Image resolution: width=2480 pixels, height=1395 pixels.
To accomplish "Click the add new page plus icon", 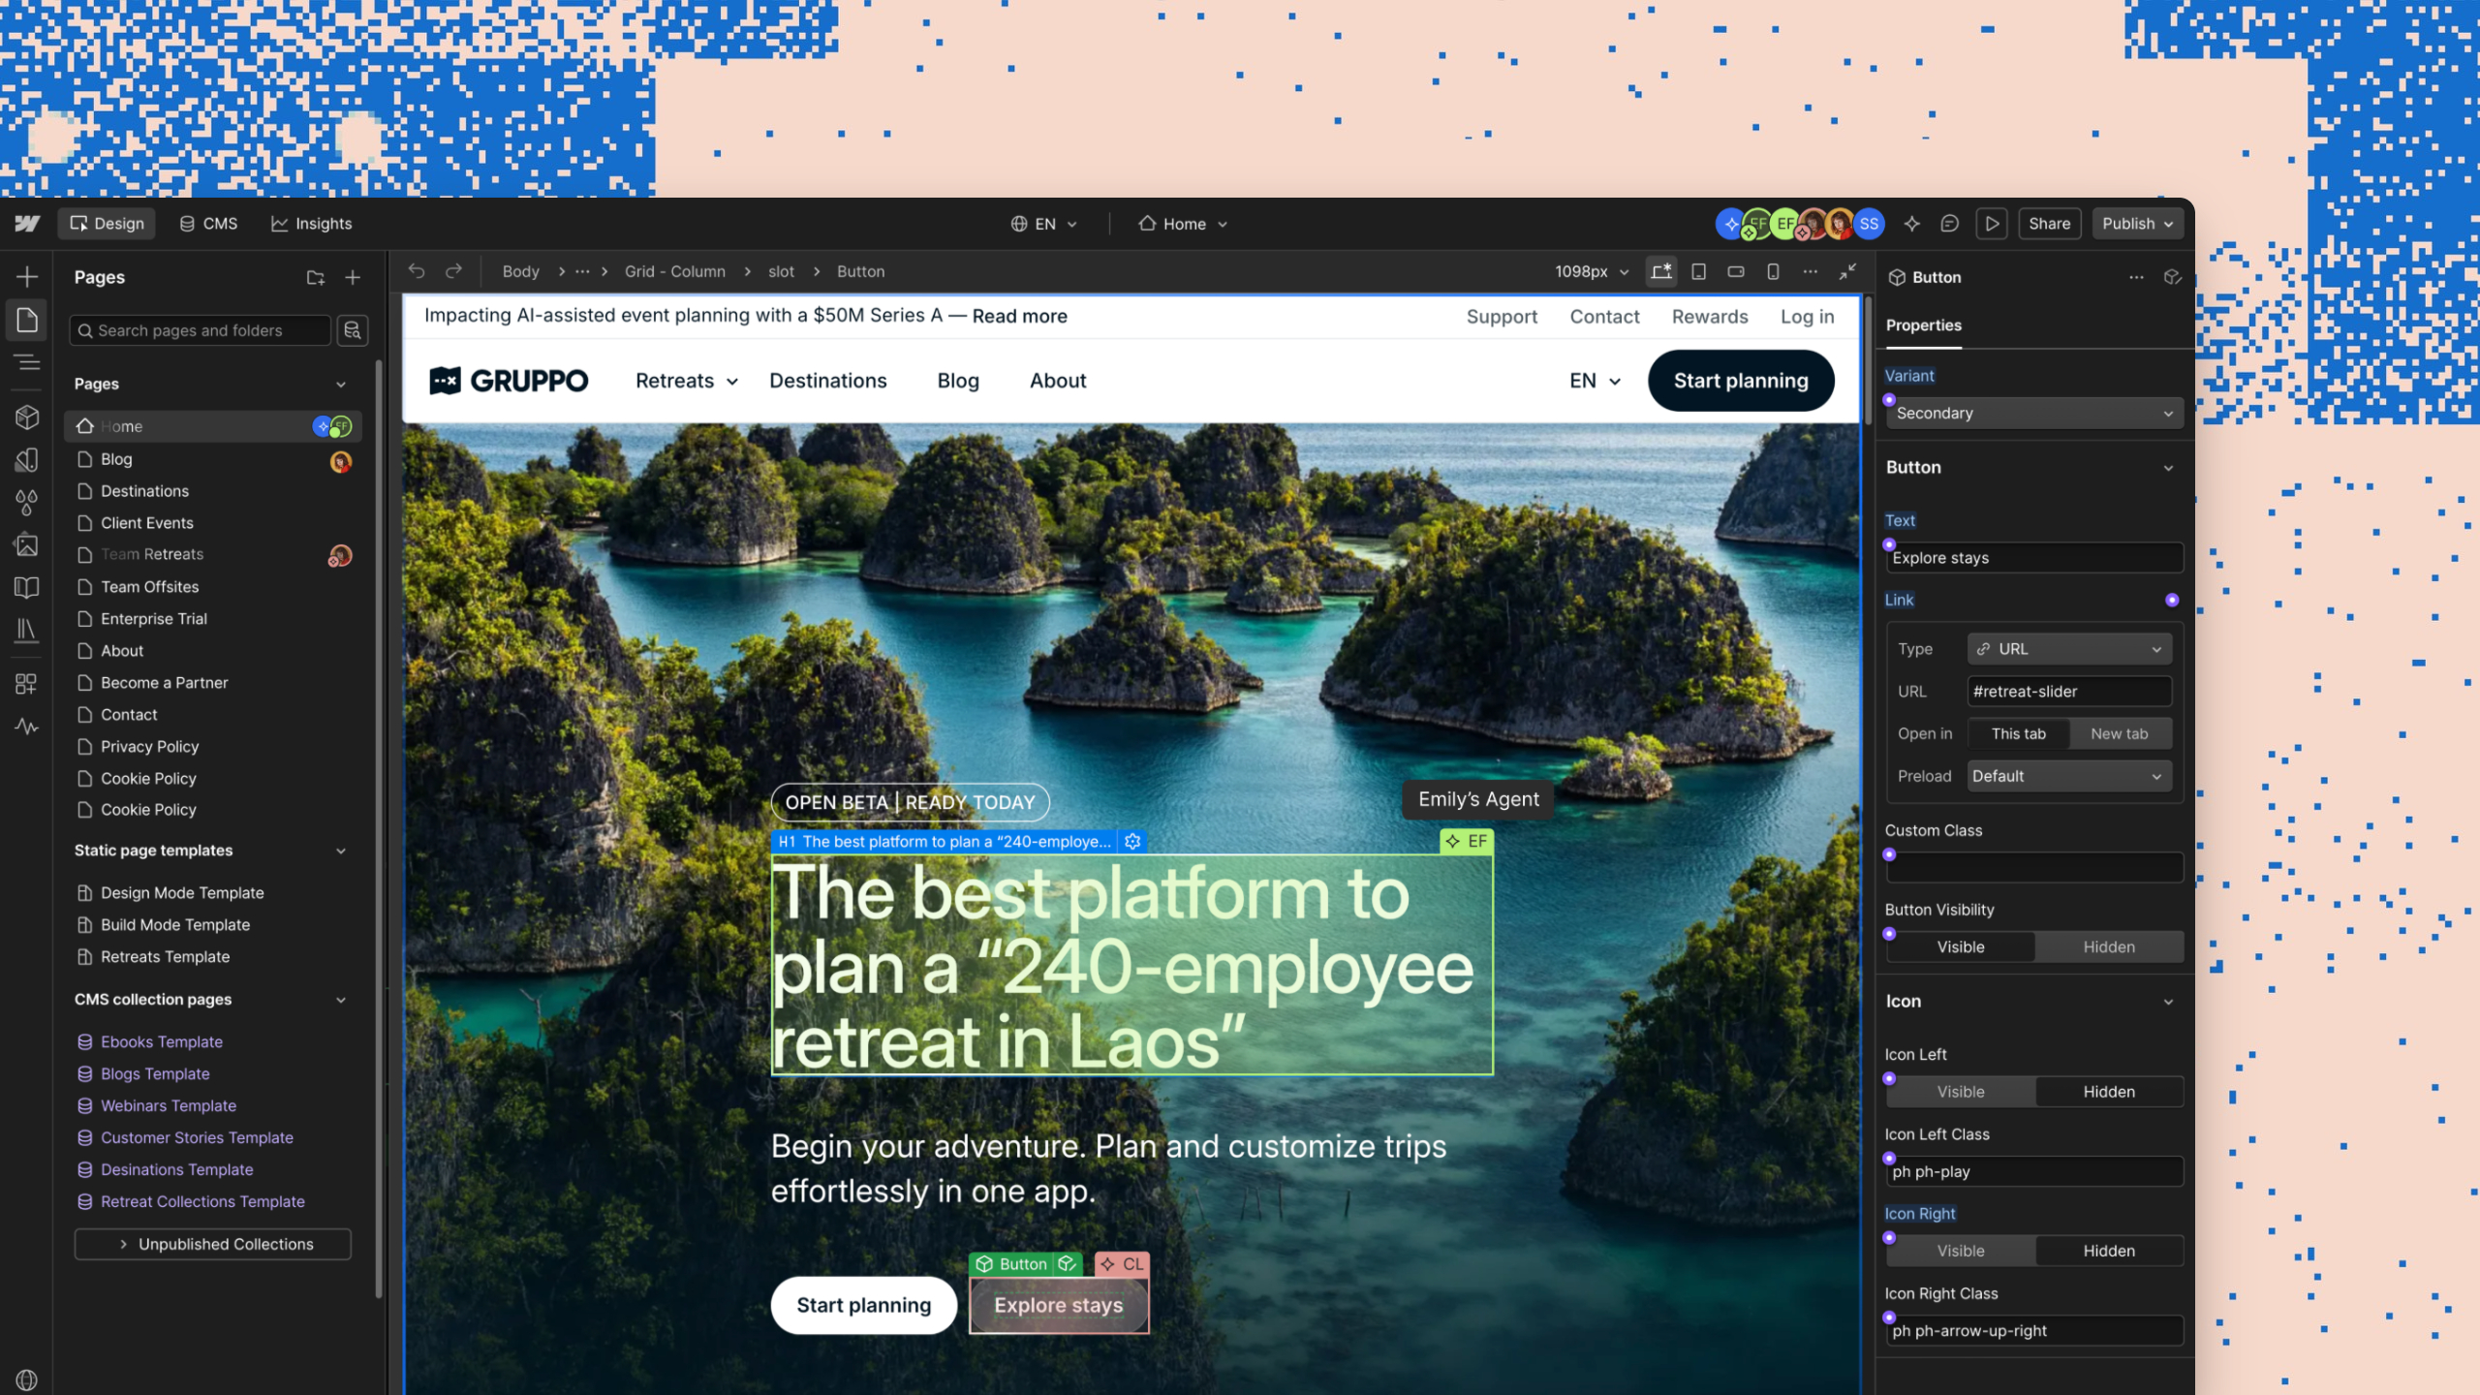I will pos(353,278).
